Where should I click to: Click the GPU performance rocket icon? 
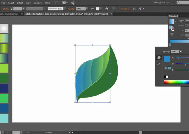(72, 3)
